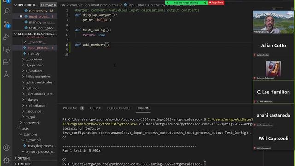
Task: Open the Source Control view
Action: (6, 24)
